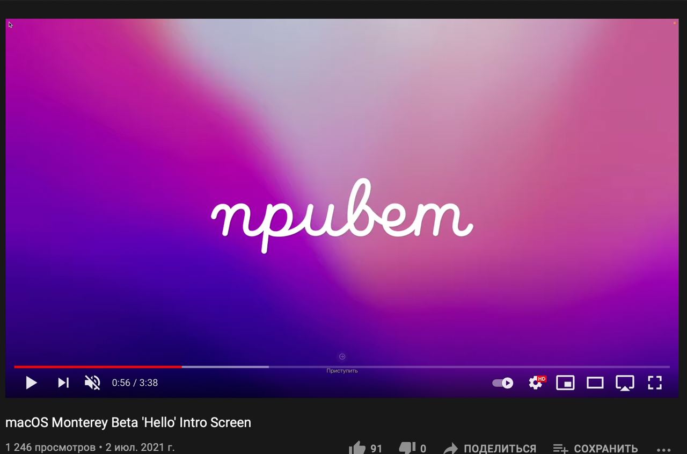The height and width of the screenshot is (454, 687).
Task: Dislike the video with thumbs down
Action: (x=412, y=448)
